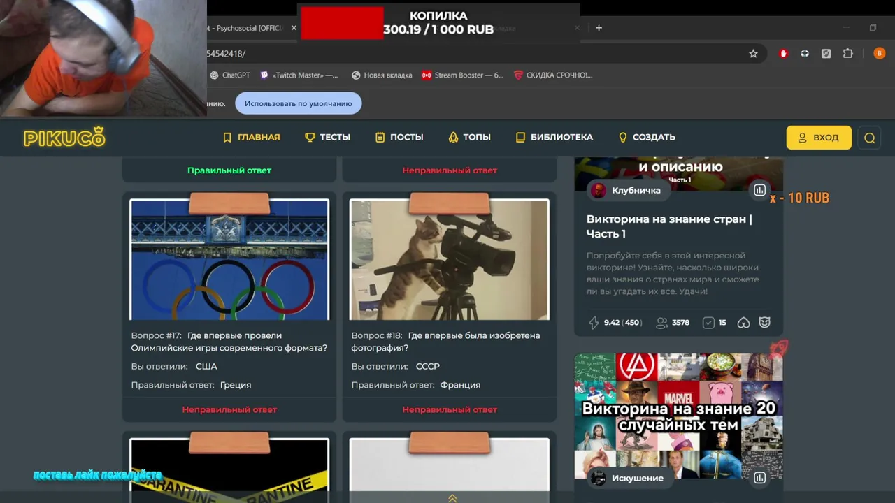
Task: Open the browser extensions puzzle menu
Action: (848, 54)
